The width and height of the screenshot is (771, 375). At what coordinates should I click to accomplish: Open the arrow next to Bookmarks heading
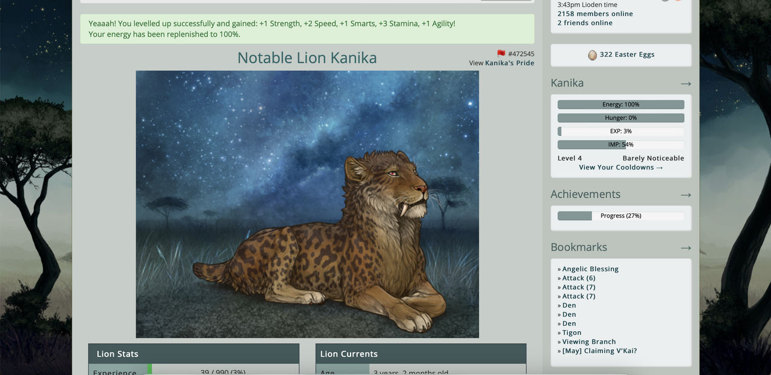point(685,248)
